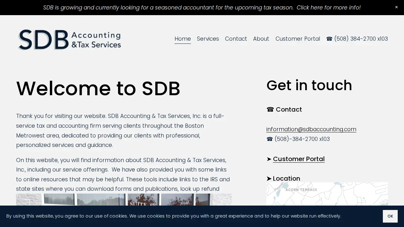404x227 pixels.
Task: Click the Contact heading with phone icon
Action: tap(284, 109)
